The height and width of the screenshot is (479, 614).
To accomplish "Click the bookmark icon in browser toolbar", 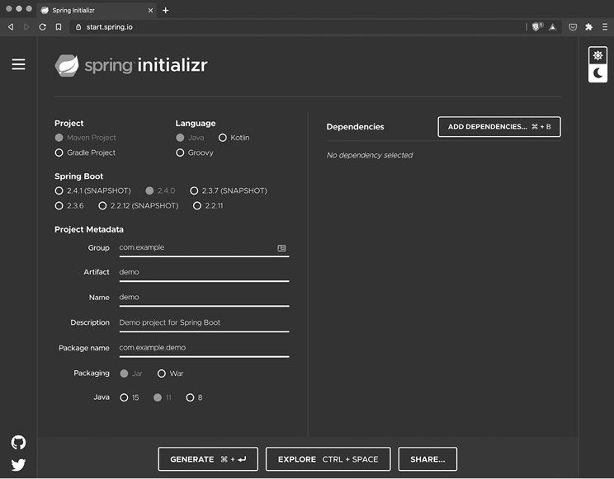I will (58, 26).
